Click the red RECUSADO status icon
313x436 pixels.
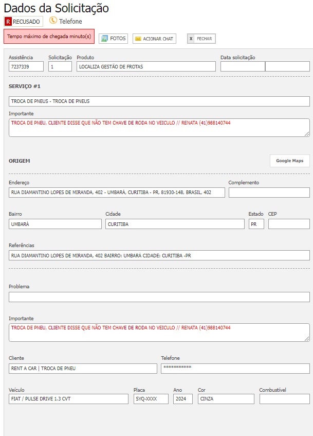coord(8,22)
